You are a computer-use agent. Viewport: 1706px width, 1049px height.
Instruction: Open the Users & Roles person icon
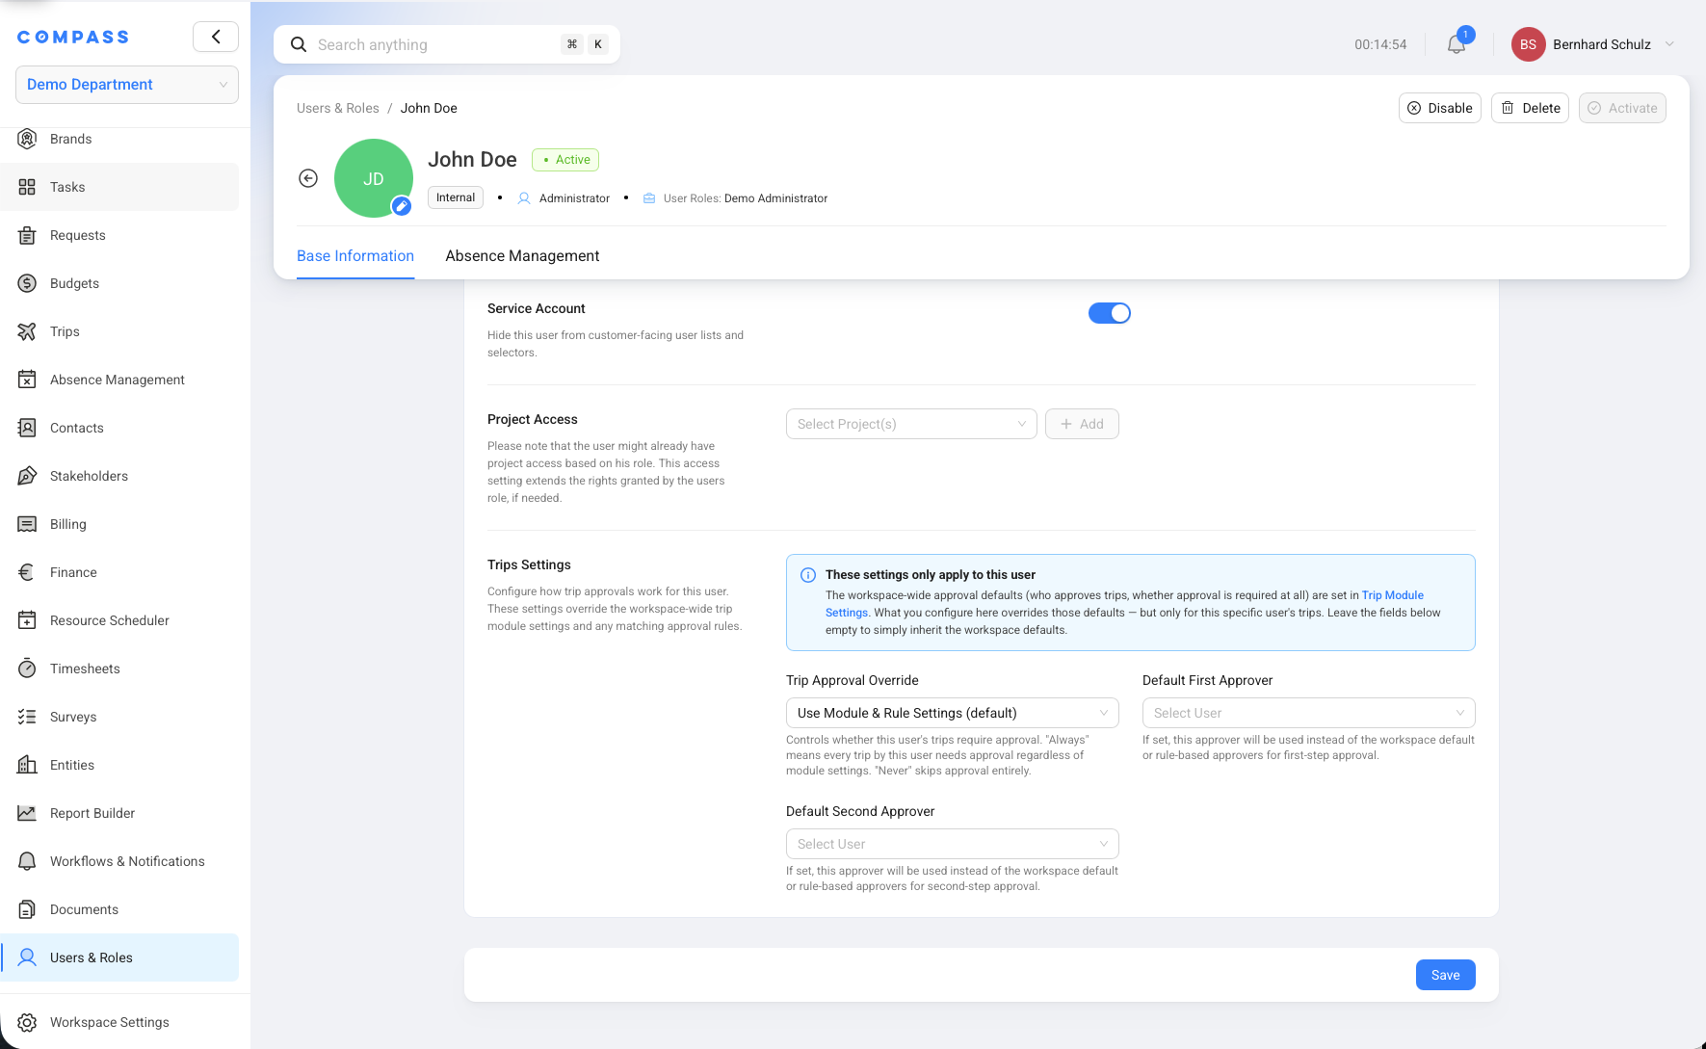(x=27, y=957)
